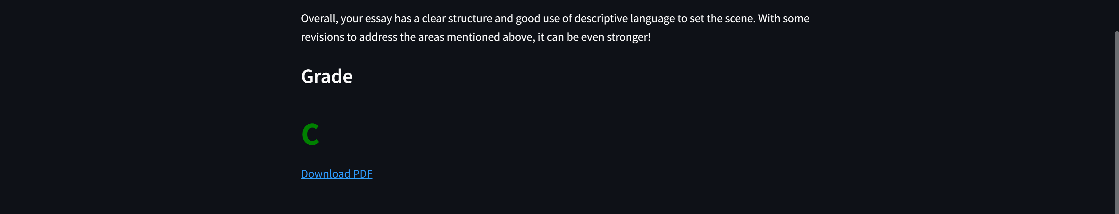Click the scrollbar track above the thumb
This screenshot has height=214, width=1119.
[1116, 15]
